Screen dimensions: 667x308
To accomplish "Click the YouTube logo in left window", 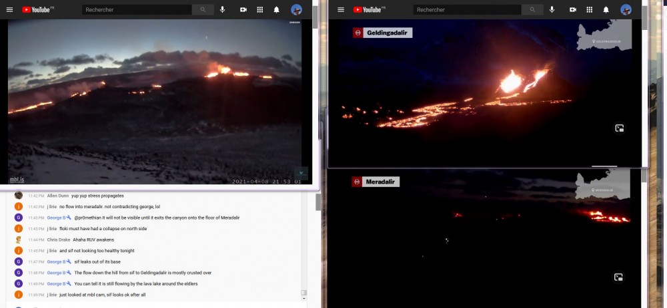I will click(38, 10).
